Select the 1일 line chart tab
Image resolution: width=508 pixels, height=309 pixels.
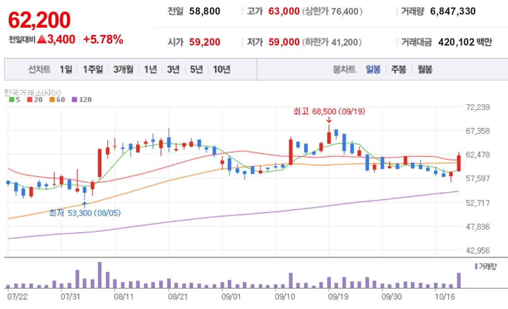[x=66, y=69]
